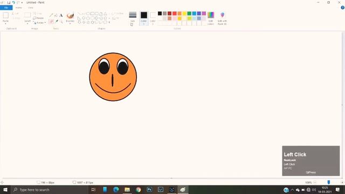This screenshot has height=194, width=345.
Task: Select the Triangle shape in gallery
Action: point(106,13)
